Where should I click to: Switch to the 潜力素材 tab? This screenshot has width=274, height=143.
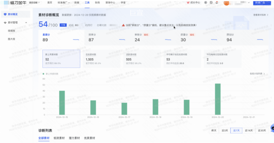pos(74,138)
